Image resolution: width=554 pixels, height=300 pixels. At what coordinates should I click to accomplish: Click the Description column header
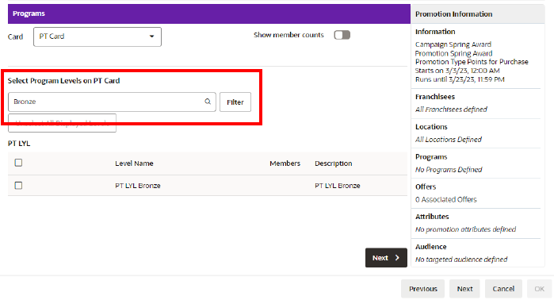[334, 163]
